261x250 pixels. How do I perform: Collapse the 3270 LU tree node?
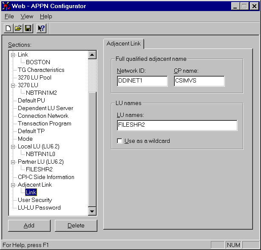tap(13, 85)
